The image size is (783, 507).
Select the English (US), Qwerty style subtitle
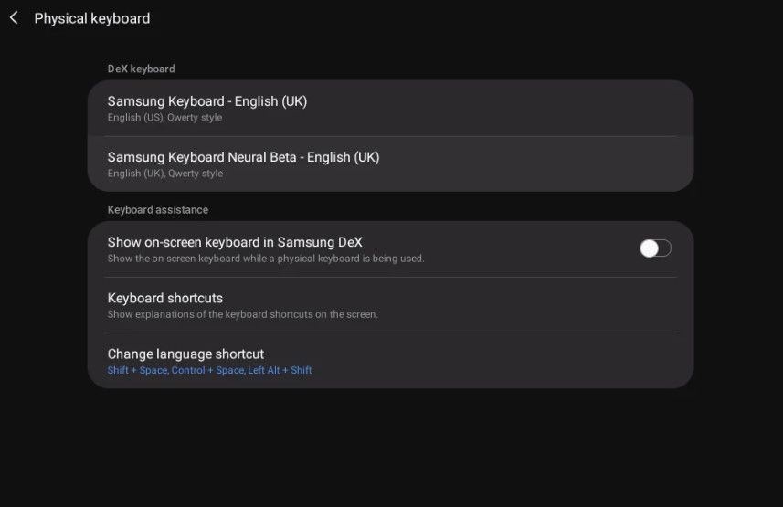pyautogui.click(x=164, y=118)
